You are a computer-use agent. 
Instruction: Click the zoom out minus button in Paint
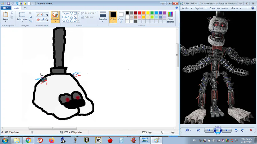point(150,132)
